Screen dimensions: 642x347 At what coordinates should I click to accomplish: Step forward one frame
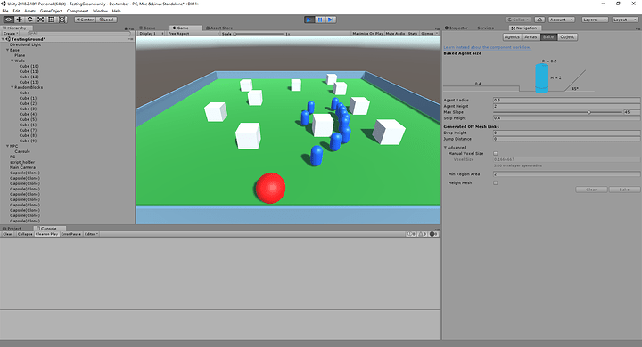pyautogui.click(x=331, y=20)
